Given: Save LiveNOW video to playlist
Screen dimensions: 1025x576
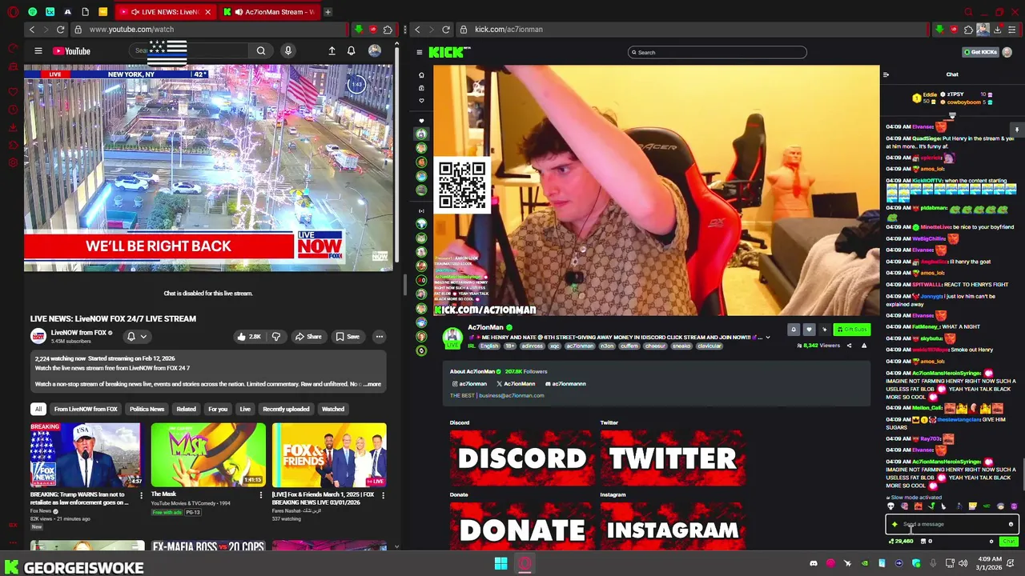Looking at the screenshot, I should (x=348, y=337).
